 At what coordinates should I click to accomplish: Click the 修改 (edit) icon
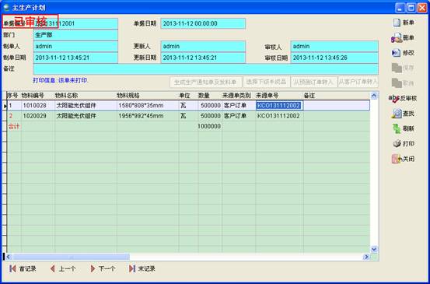click(397, 53)
